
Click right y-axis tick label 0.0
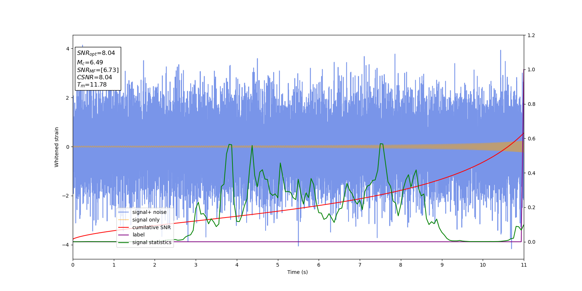tap(531, 242)
